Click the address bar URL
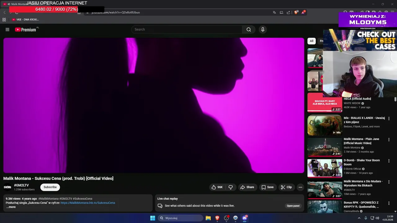Screen dimensions: 397x223 point(116,12)
